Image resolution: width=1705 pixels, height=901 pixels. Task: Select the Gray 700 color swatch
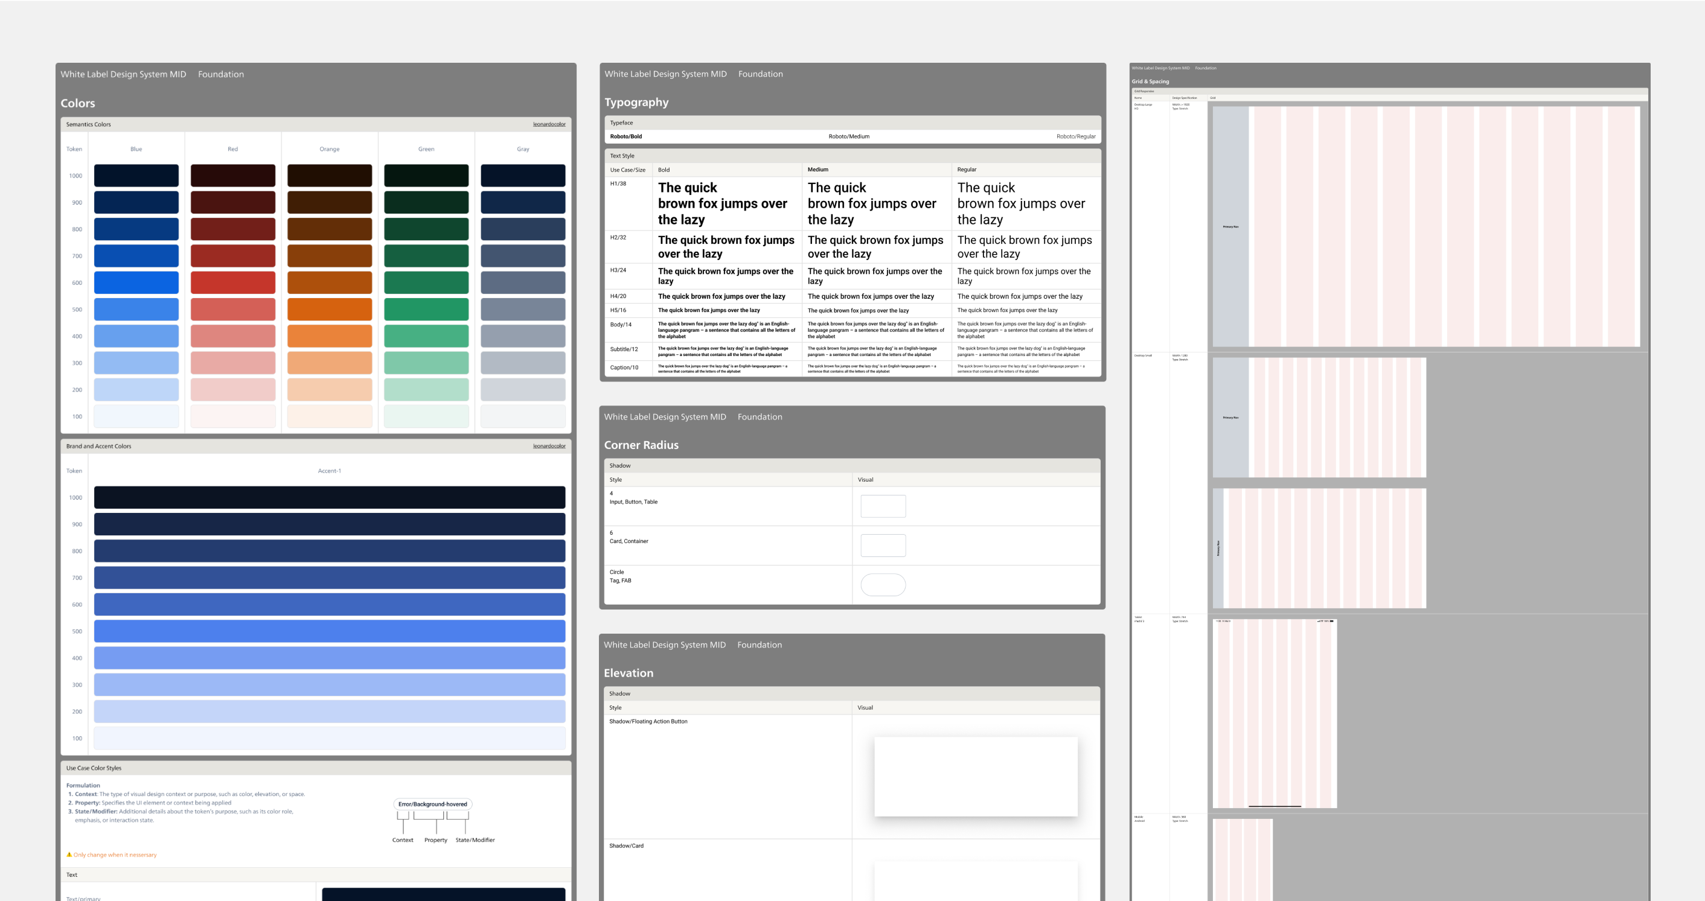[523, 255]
